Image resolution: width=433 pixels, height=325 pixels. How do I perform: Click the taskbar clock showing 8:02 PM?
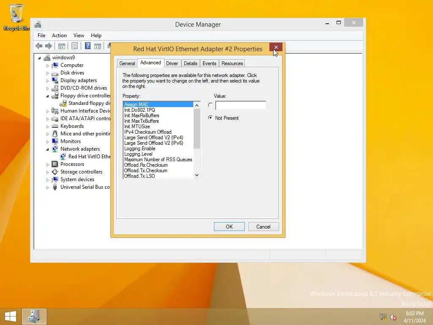point(414,317)
